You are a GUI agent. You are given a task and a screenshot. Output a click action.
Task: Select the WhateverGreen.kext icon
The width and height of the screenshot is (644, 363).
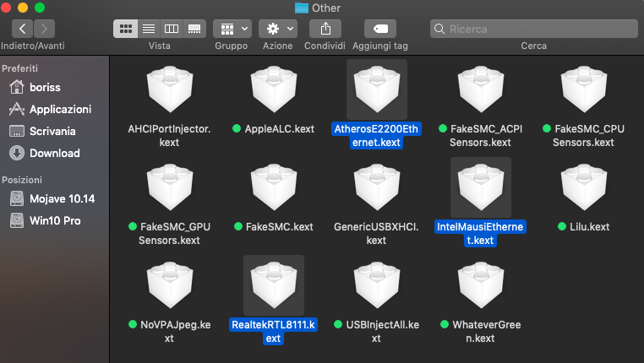click(x=481, y=285)
